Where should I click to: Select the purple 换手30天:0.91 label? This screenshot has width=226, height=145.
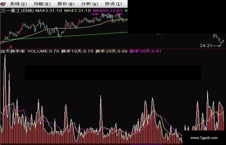pyautogui.click(x=145, y=51)
